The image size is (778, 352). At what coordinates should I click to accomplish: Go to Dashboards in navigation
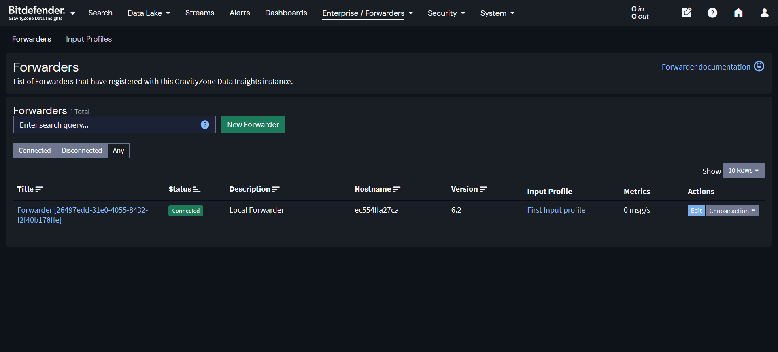286,13
